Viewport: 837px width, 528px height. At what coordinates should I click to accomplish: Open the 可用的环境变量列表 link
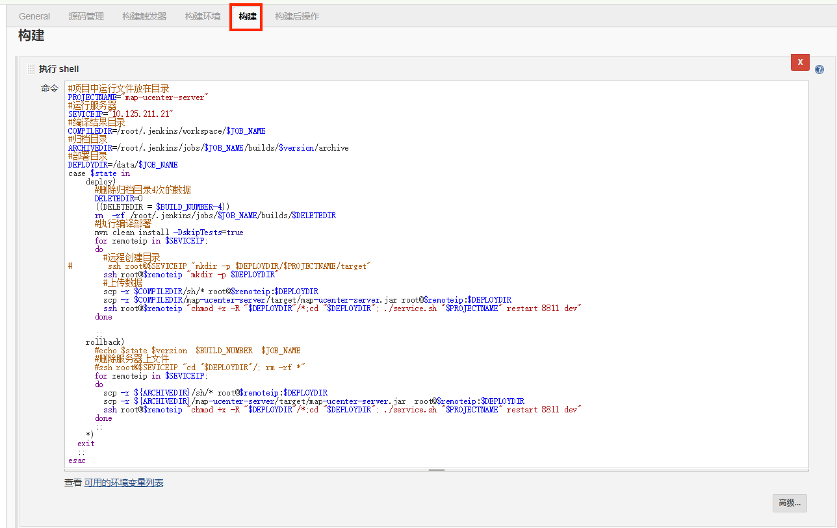pos(123,483)
